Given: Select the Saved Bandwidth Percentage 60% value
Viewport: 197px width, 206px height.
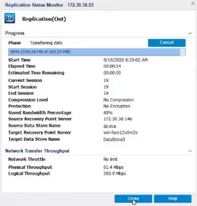Looking at the screenshot, I should pyautogui.click(x=108, y=112).
